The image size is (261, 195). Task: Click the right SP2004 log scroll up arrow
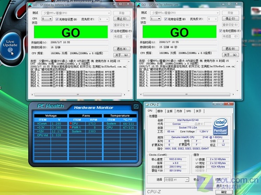point(238,61)
